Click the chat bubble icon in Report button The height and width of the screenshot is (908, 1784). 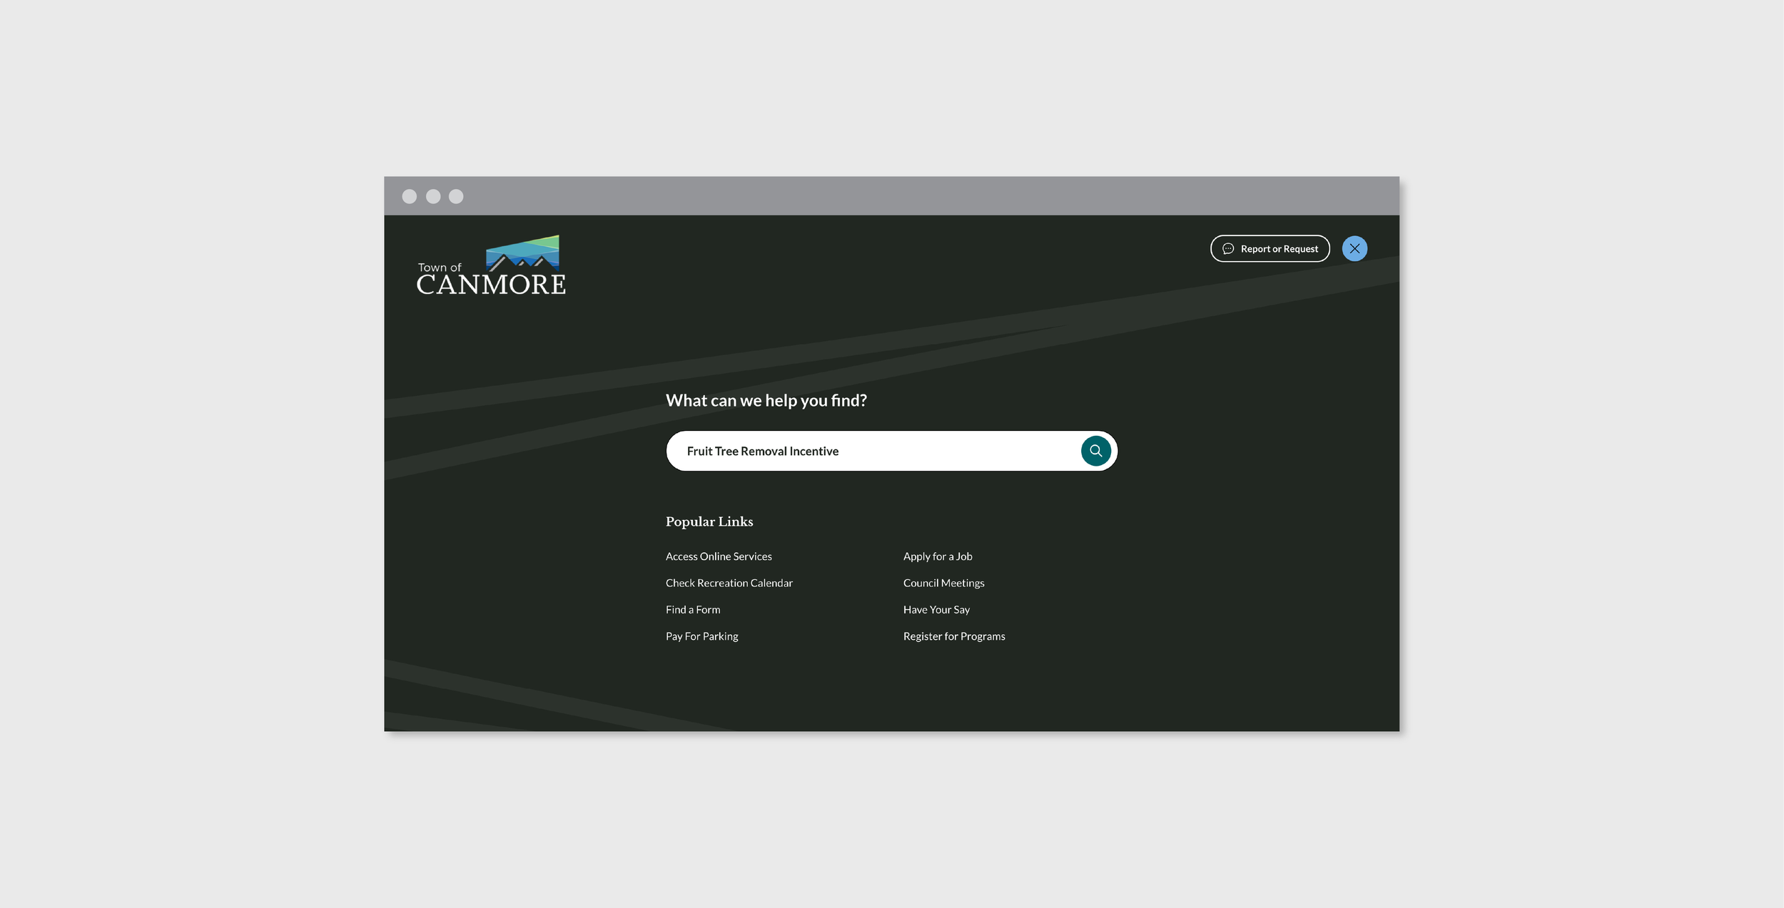coord(1228,249)
